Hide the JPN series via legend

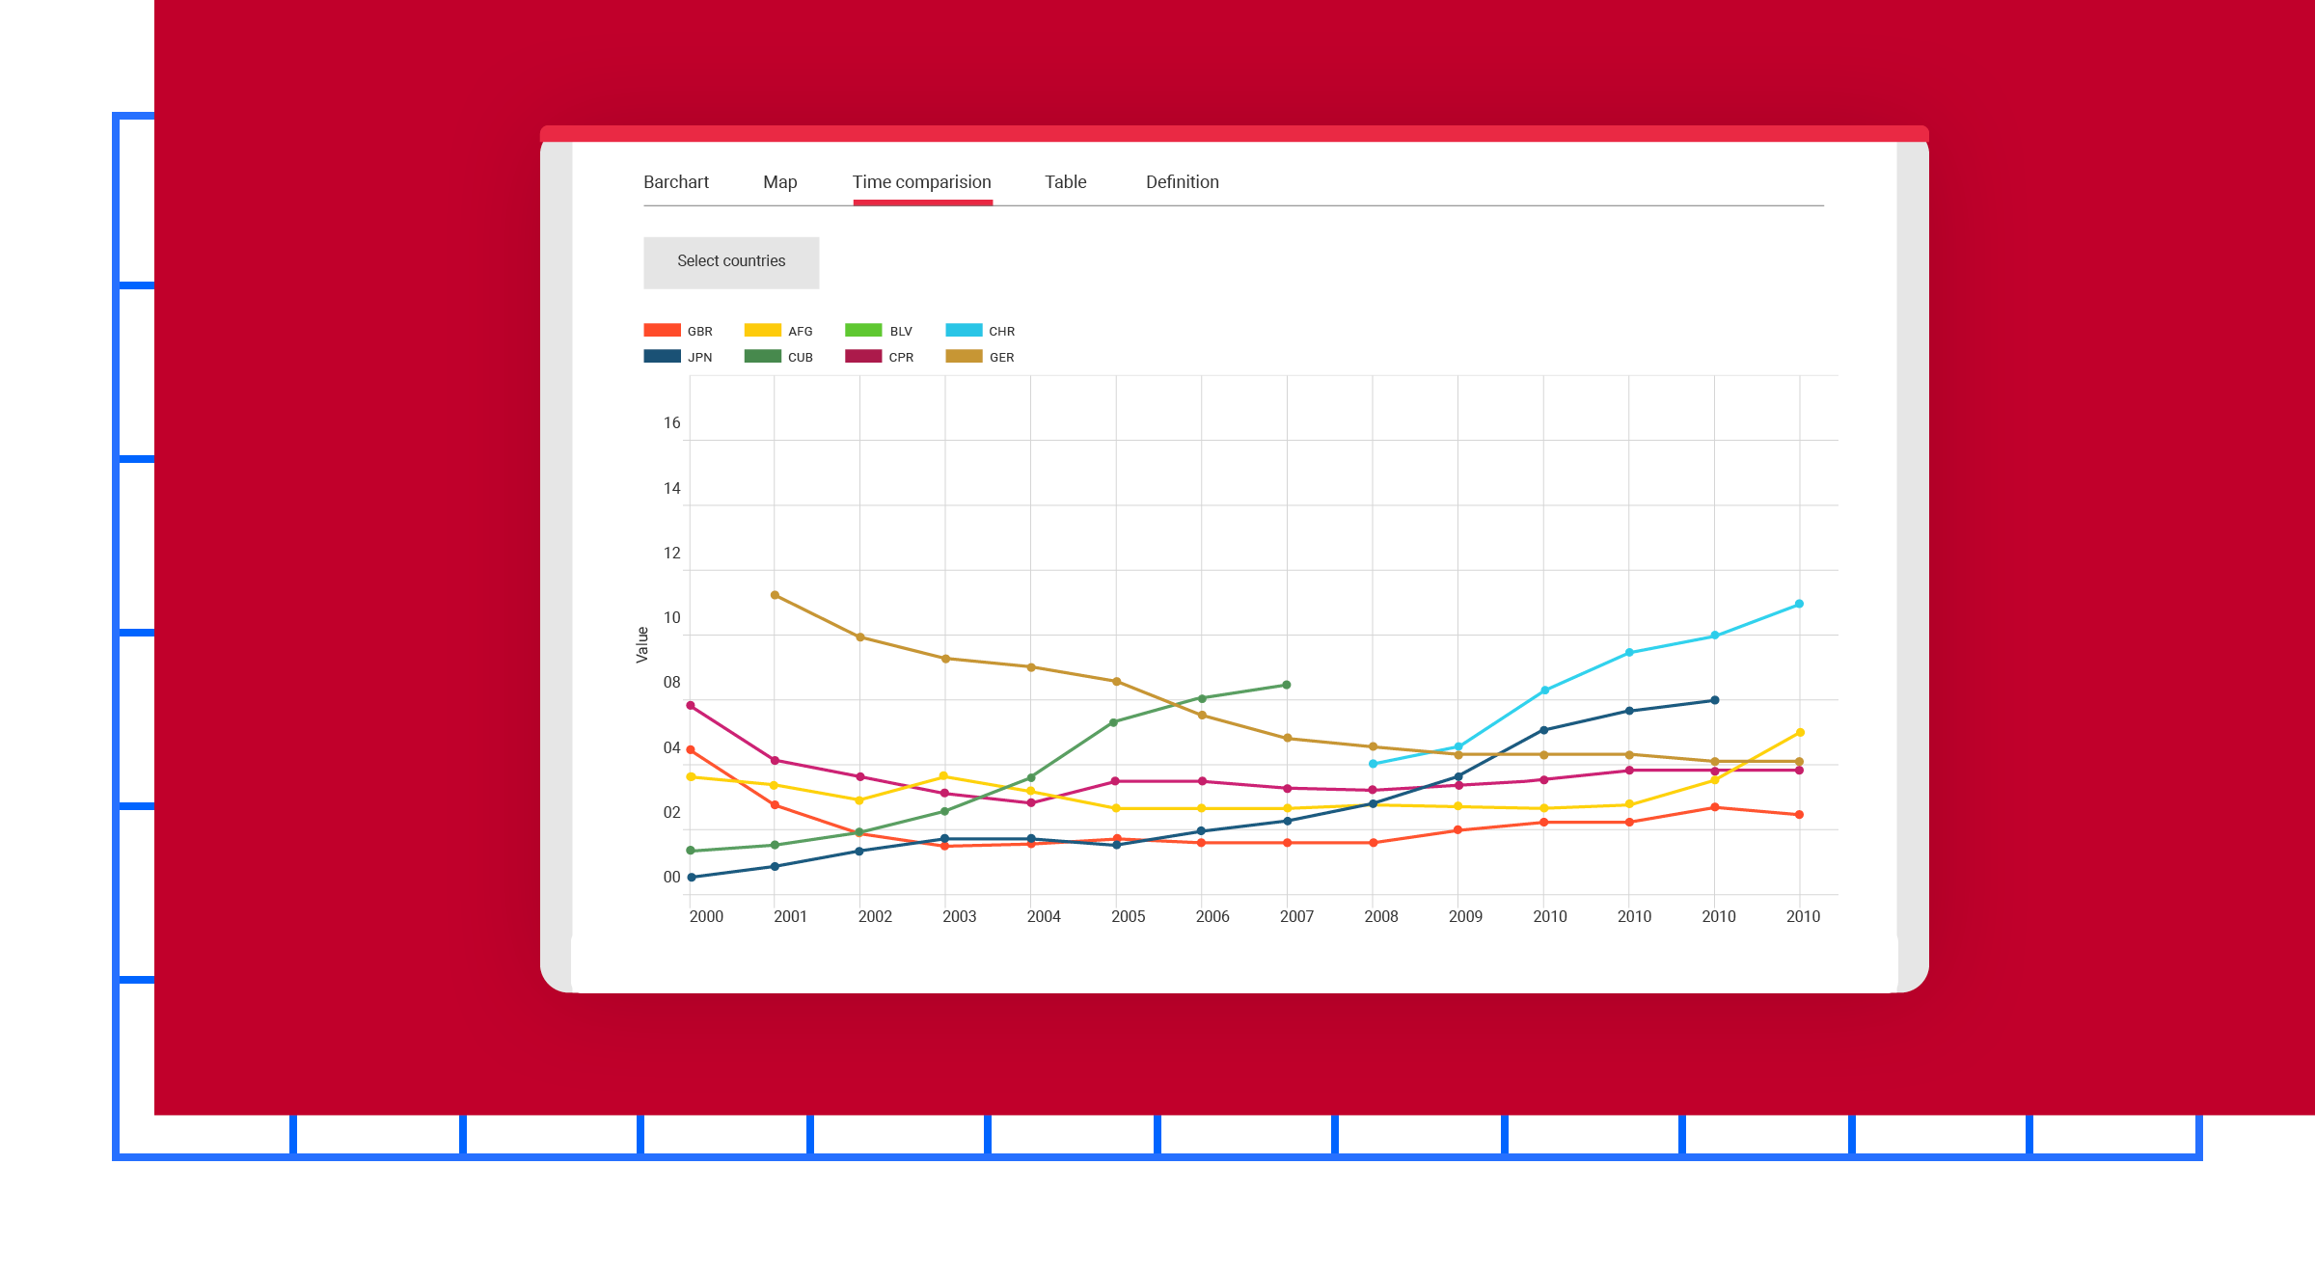662,357
